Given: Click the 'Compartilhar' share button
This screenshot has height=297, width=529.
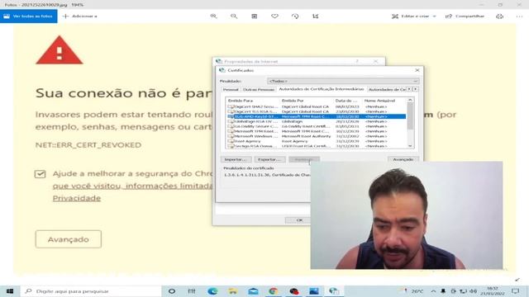Looking at the screenshot, I should 465,16.
